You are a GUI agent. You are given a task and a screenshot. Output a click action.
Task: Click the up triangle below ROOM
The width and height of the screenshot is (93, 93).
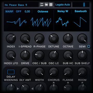point(82,83)
